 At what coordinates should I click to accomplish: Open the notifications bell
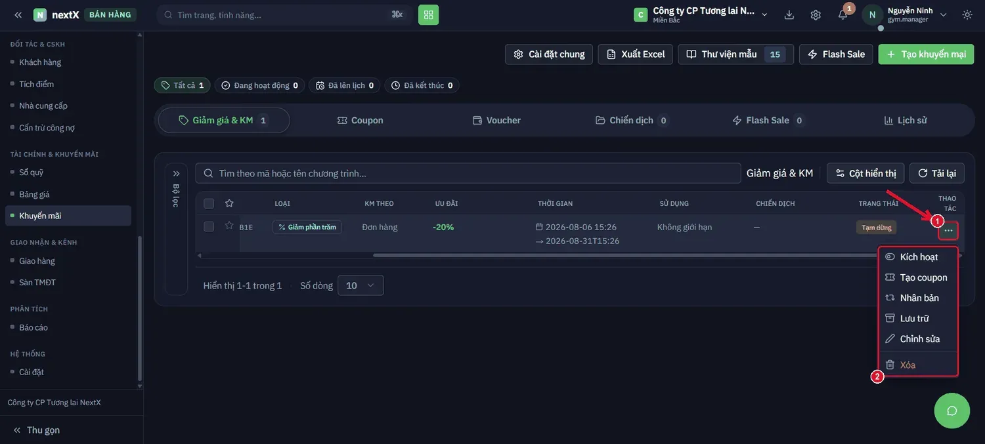click(843, 14)
